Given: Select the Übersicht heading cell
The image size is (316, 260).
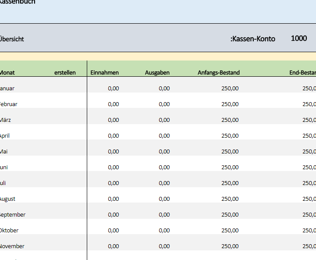Looking at the screenshot, I should point(12,39).
